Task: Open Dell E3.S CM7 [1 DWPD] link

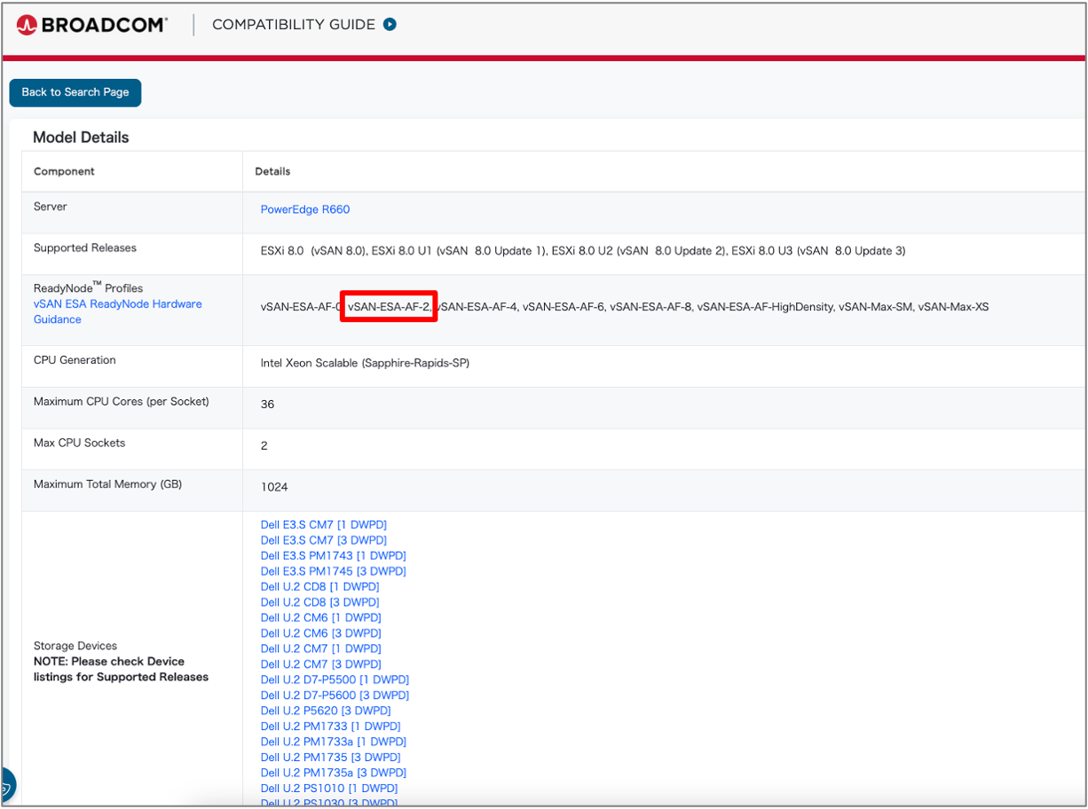Action: (x=324, y=525)
